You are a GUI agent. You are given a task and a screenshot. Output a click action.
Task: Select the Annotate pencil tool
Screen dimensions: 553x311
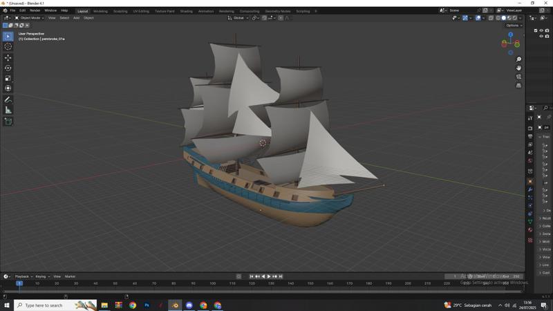pyautogui.click(x=8, y=100)
